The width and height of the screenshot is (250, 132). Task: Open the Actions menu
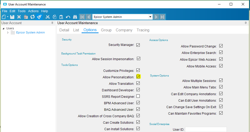tap(33, 11)
